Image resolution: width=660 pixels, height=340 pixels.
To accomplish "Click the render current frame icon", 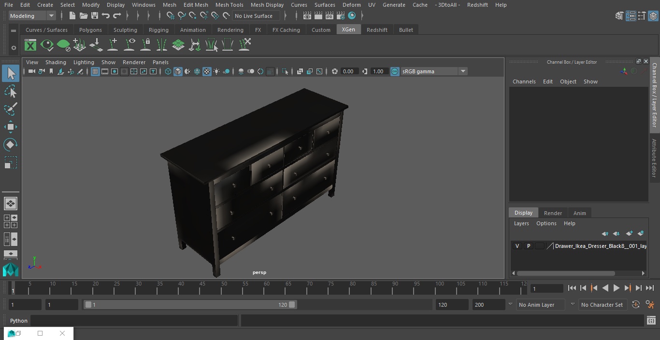I will (x=318, y=16).
